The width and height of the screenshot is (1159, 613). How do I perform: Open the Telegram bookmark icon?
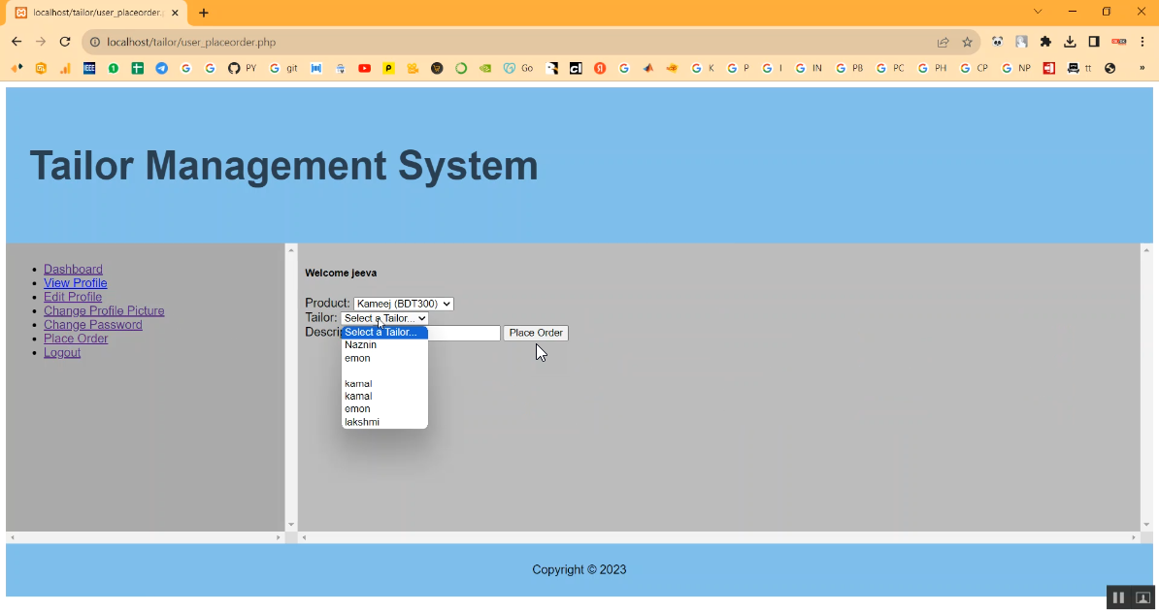[x=161, y=69]
